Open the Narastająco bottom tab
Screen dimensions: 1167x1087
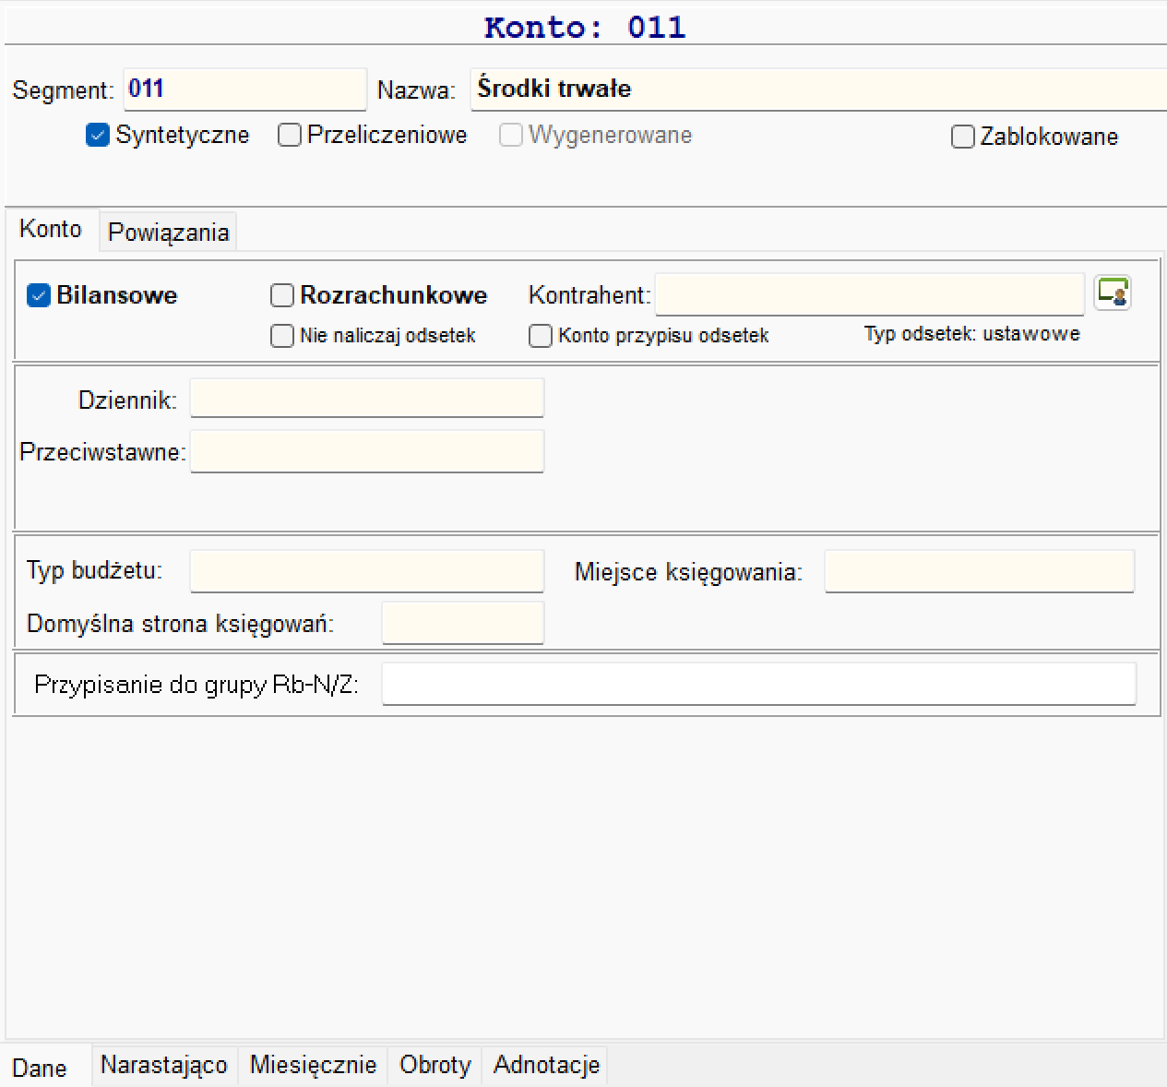164,1065
